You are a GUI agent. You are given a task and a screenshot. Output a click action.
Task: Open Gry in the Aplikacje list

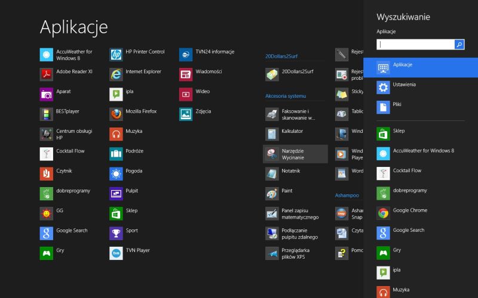52,253
